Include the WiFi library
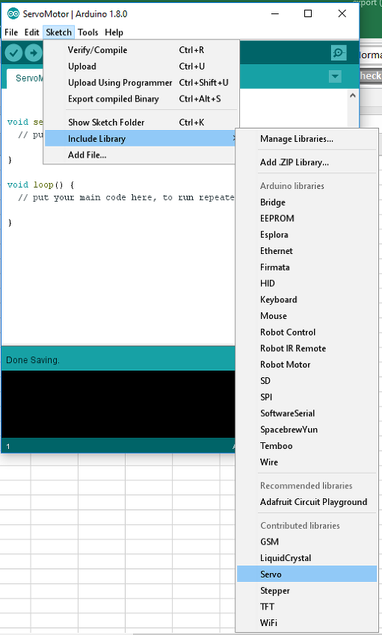 pyautogui.click(x=306, y=623)
